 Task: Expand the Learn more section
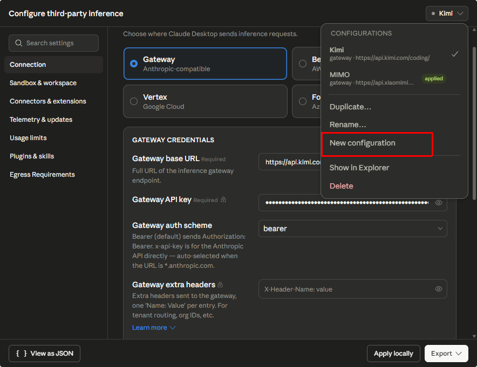(x=154, y=328)
